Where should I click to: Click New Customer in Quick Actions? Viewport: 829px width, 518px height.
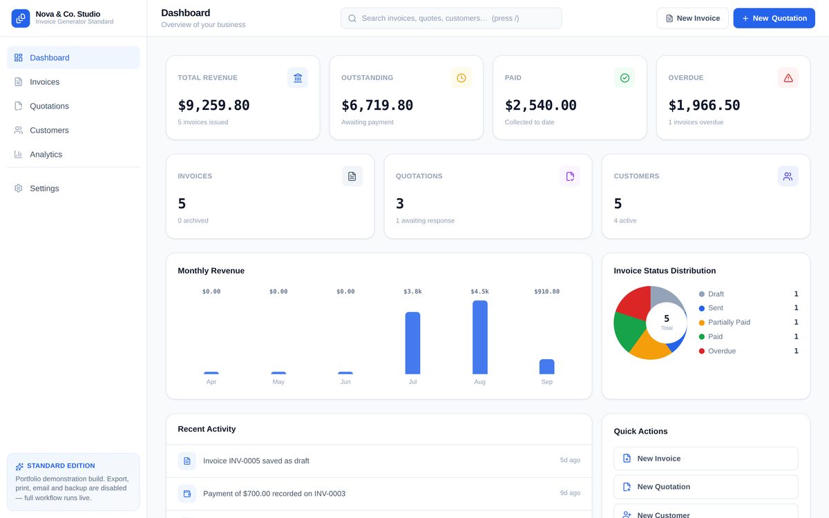706,512
